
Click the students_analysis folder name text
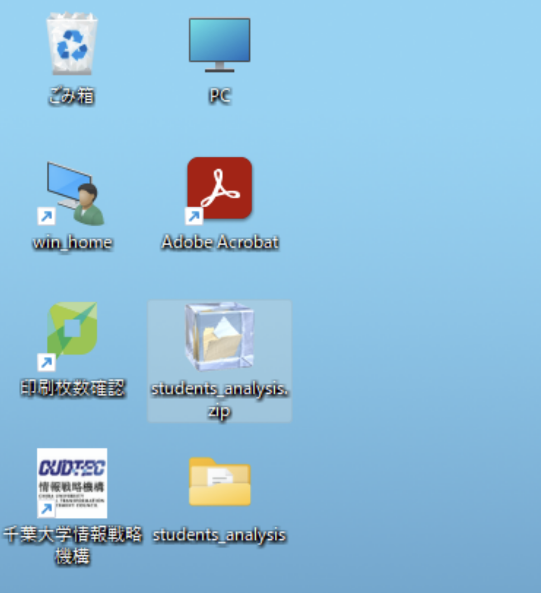pos(219,535)
